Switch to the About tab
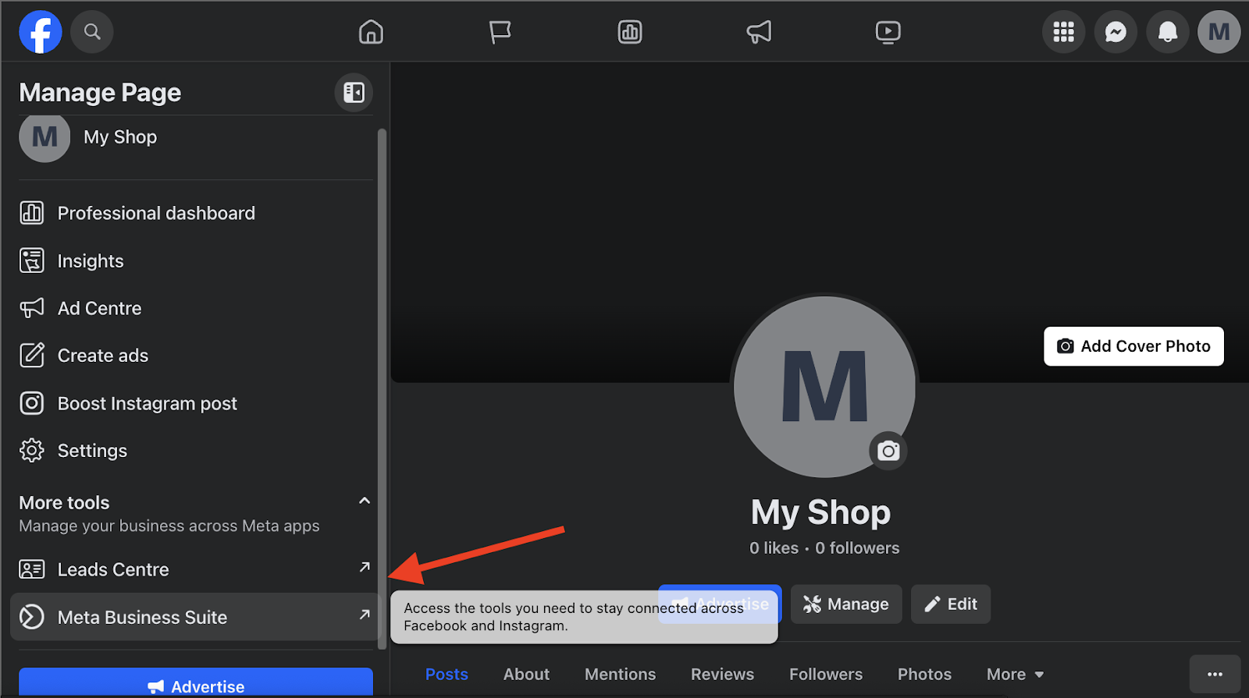The image size is (1249, 698). (526, 675)
